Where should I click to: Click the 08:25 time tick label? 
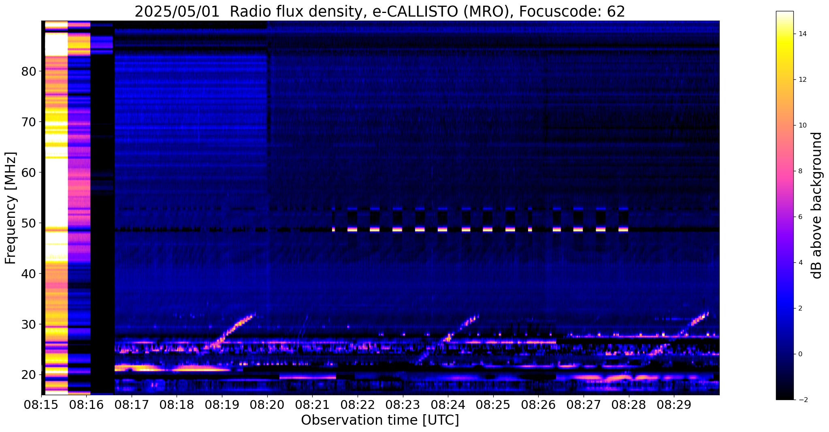tap(493, 405)
